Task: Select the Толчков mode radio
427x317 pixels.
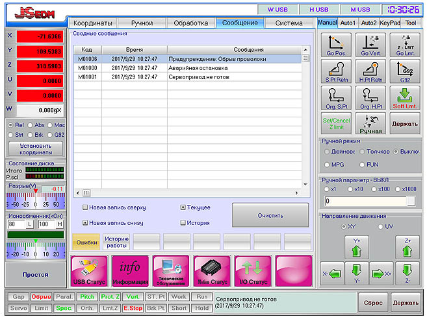Action: click(x=362, y=152)
